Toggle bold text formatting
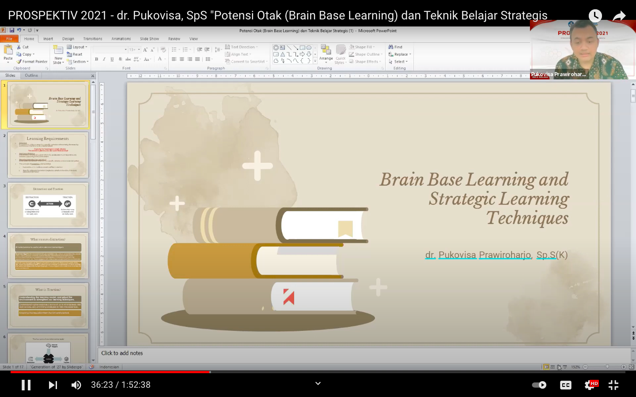Image resolution: width=636 pixels, height=397 pixels. (96, 59)
